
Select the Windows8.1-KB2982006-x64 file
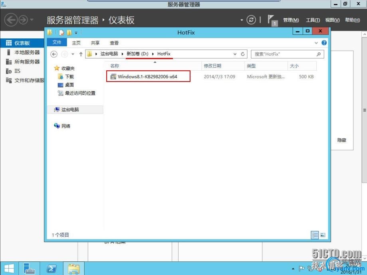147,76
